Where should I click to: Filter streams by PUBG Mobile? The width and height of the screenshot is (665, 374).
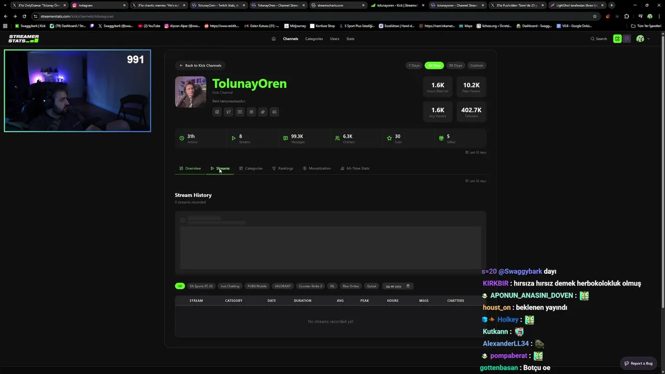click(x=257, y=286)
